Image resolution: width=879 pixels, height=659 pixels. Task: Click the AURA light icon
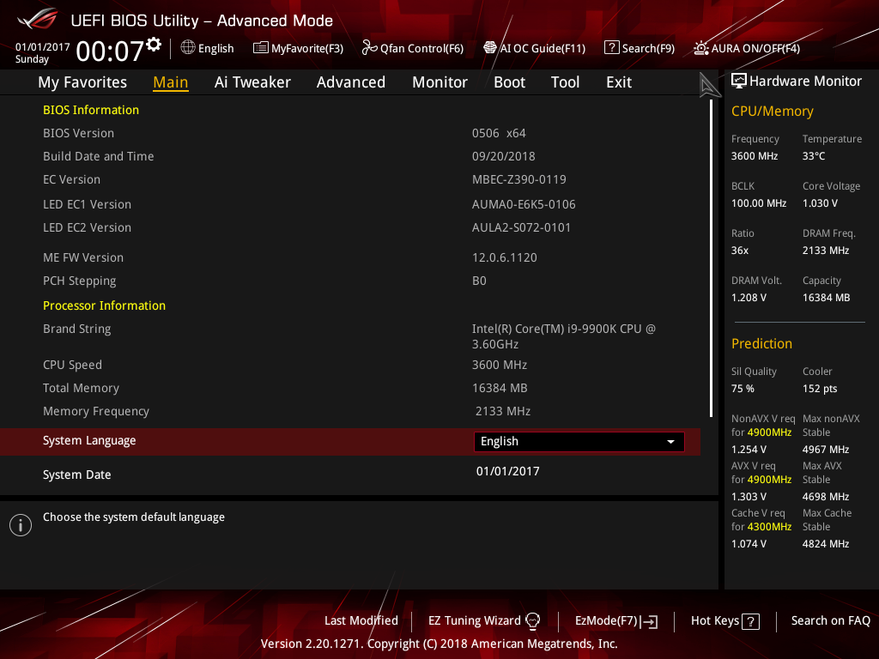(x=701, y=48)
